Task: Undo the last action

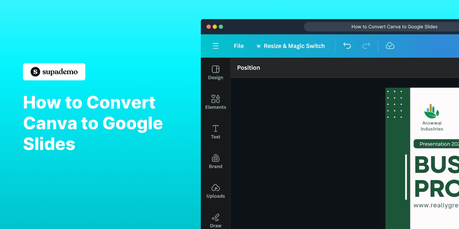Action: coord(347,45)
